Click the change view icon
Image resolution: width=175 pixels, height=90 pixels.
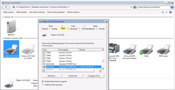[x=163, y=12]
